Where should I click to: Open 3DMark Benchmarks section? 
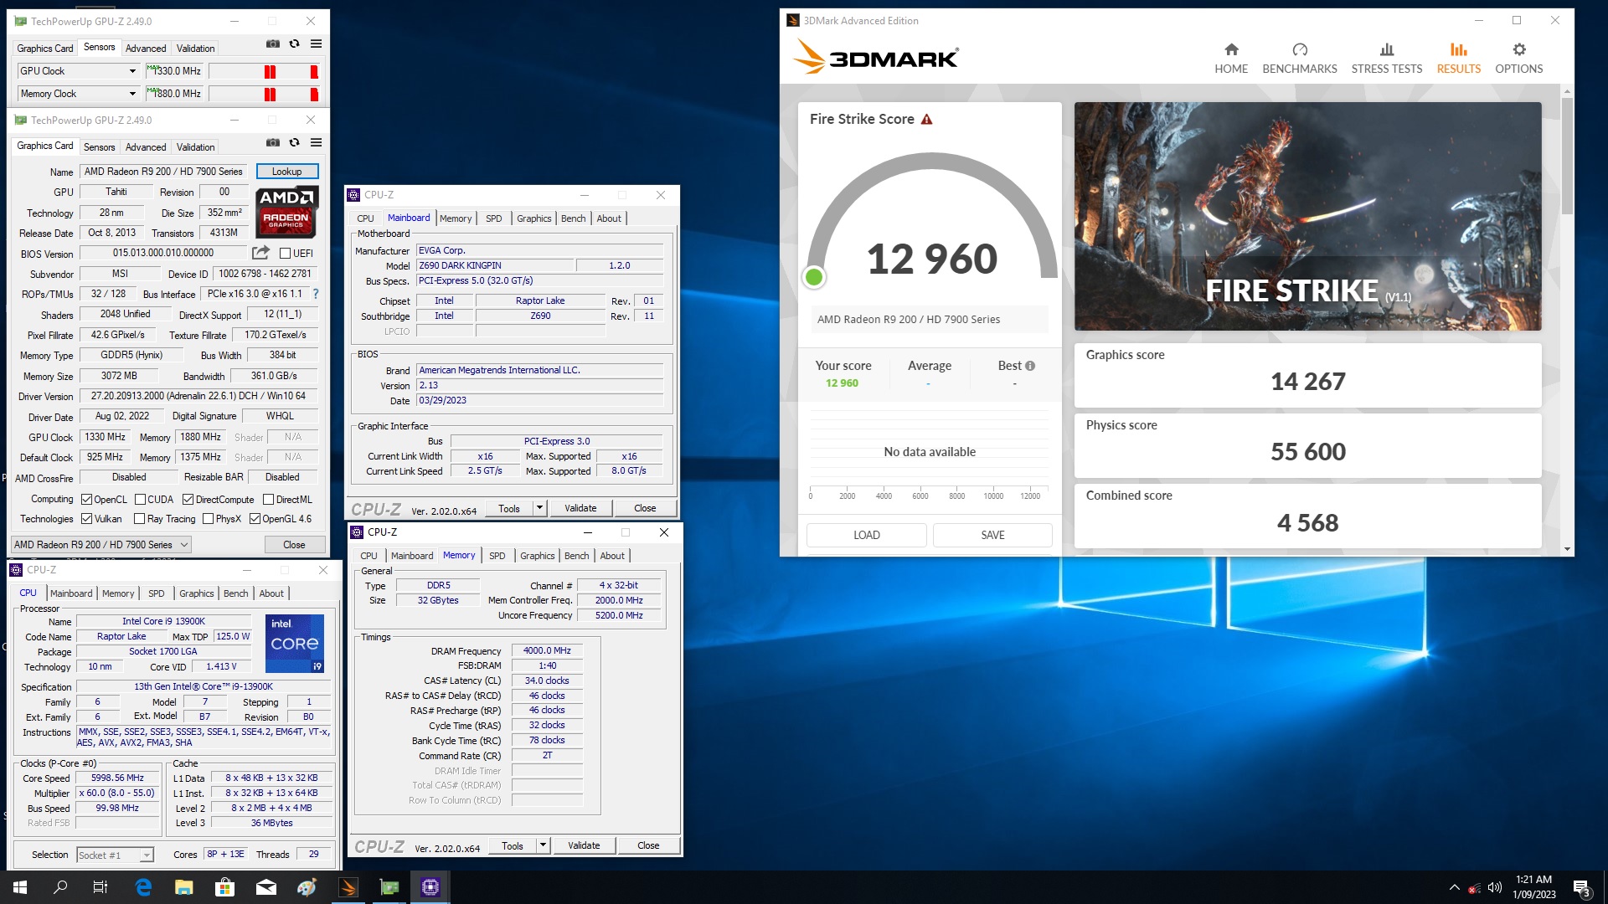(x=1299, y=59)
